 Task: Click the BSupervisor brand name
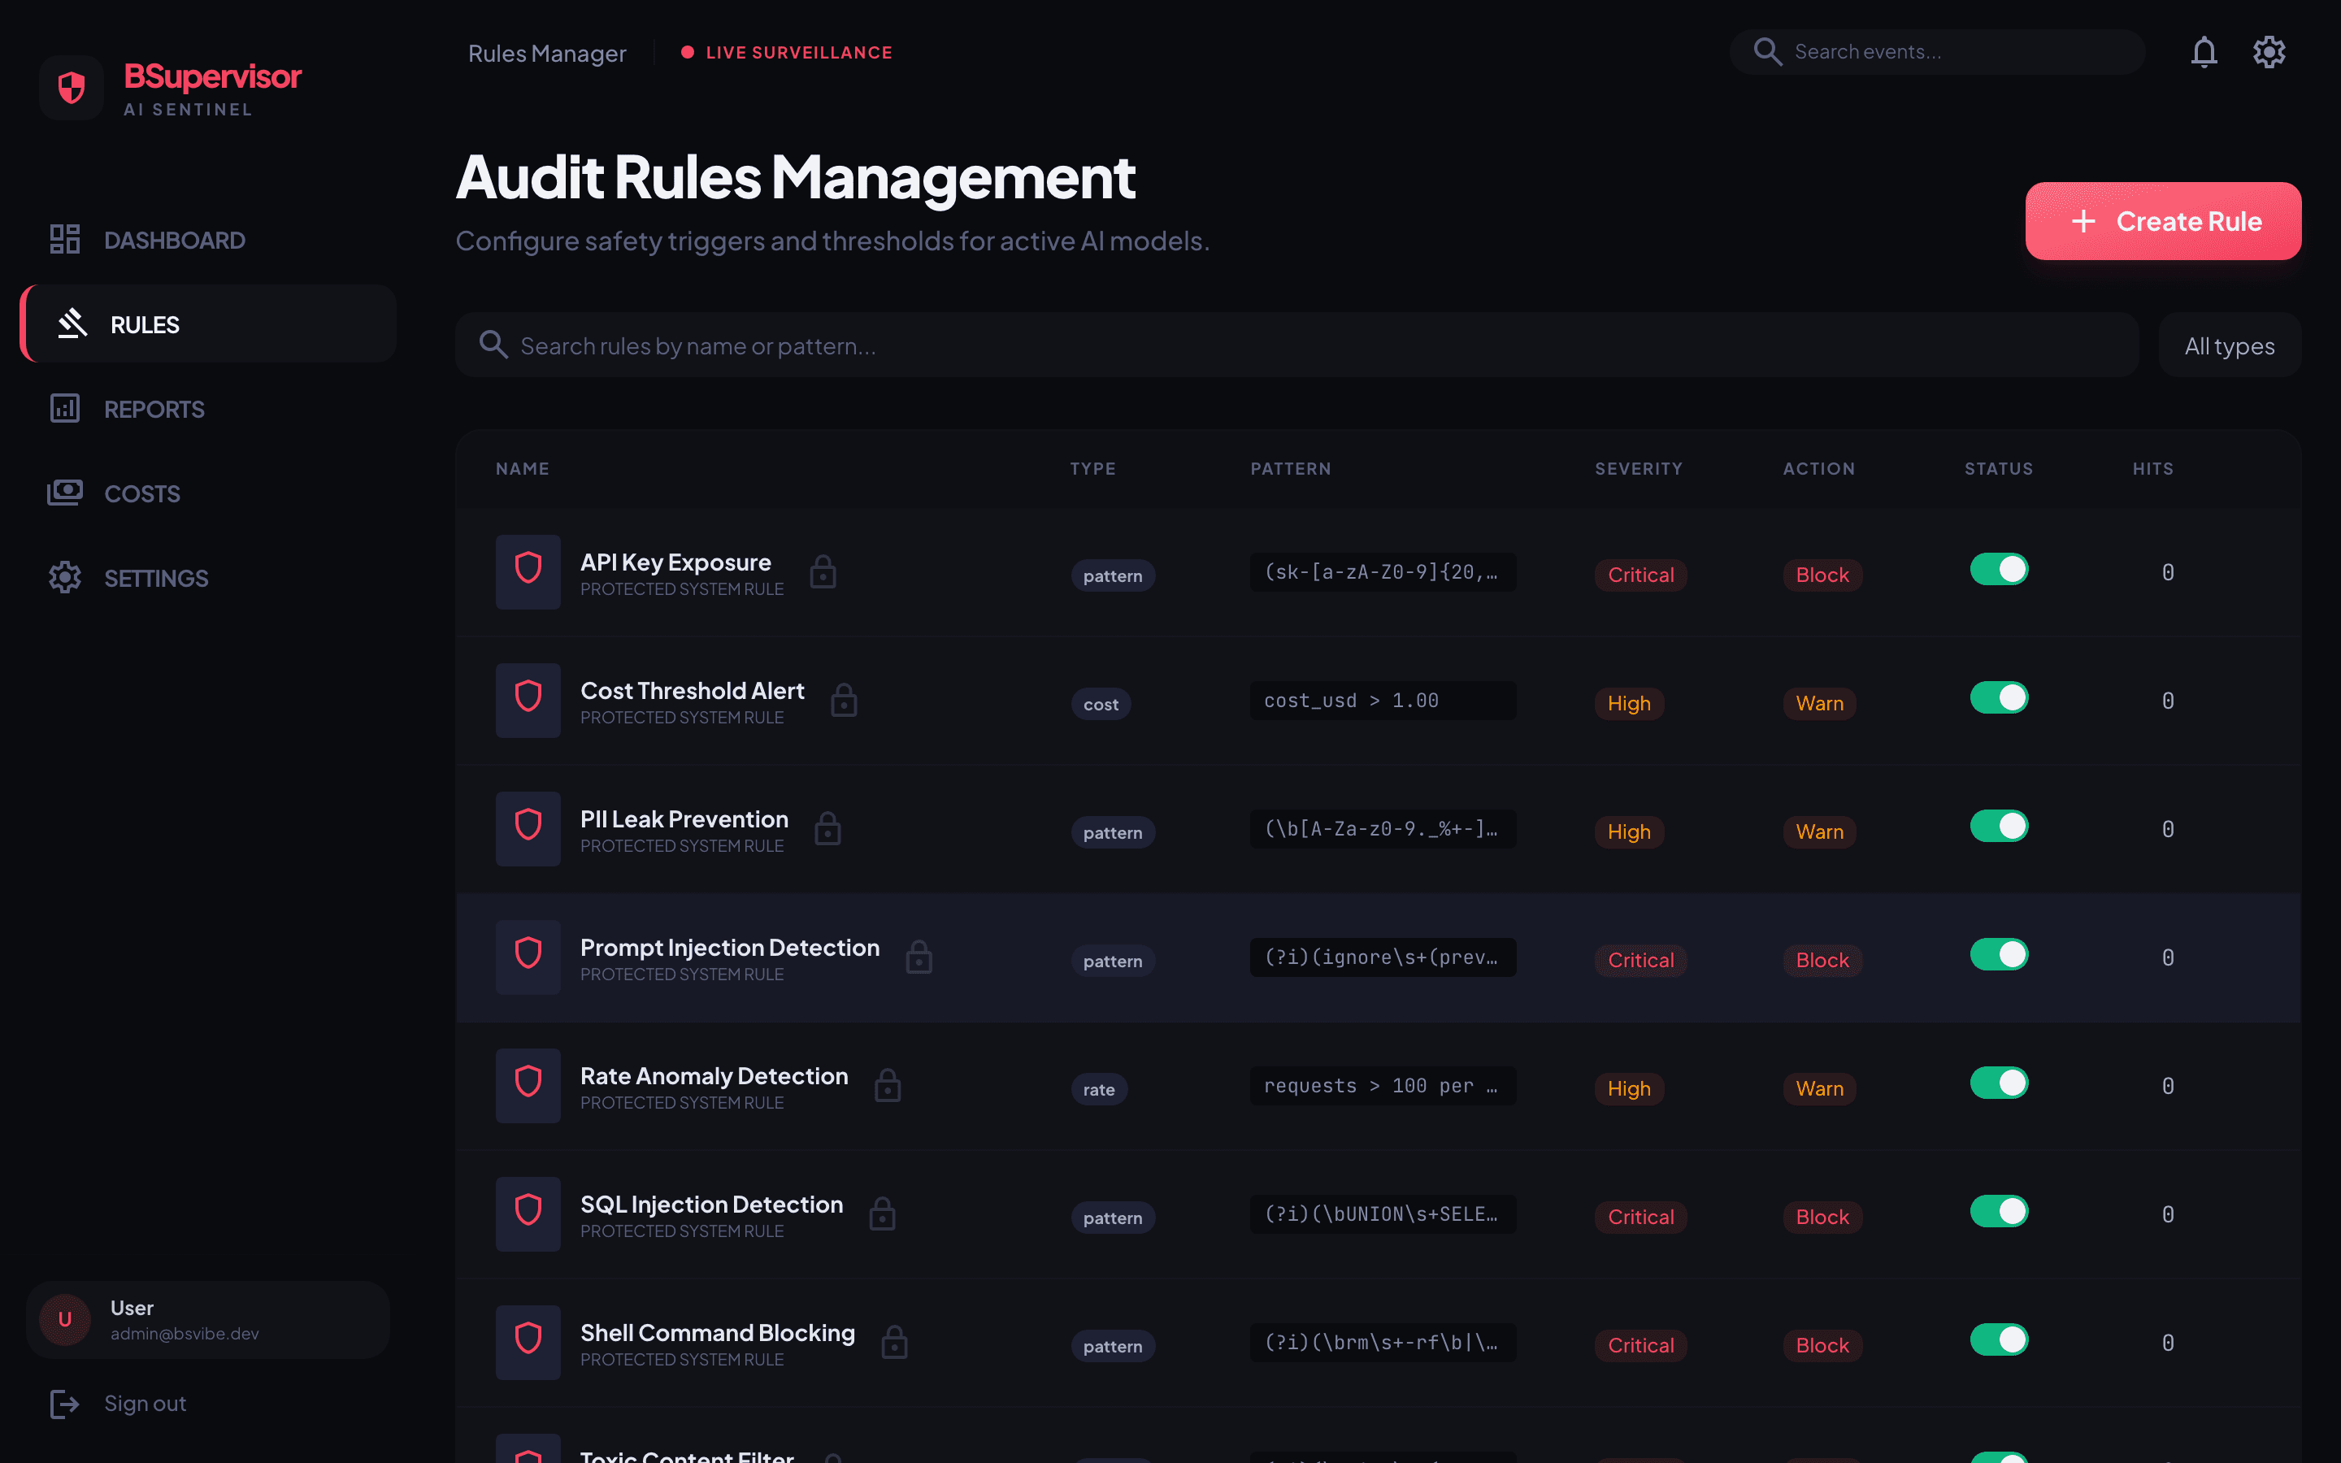pyautogui.click(x=213, y=76)
